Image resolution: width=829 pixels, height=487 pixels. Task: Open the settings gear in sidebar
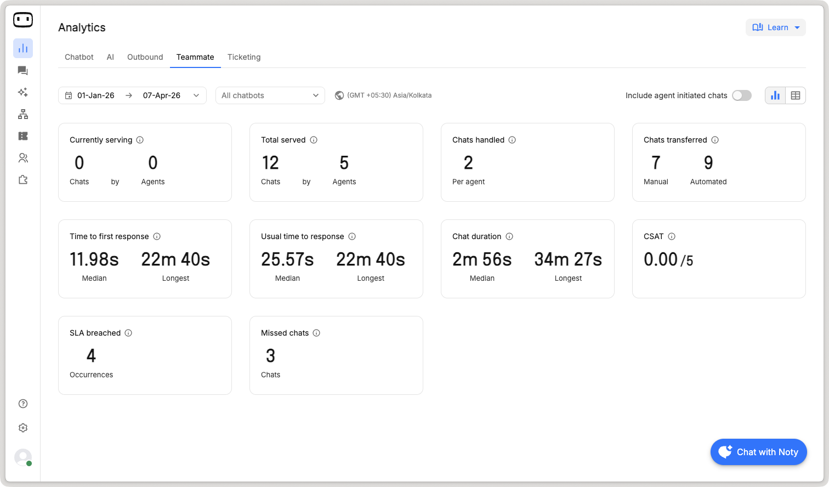[x=23, y=428]
